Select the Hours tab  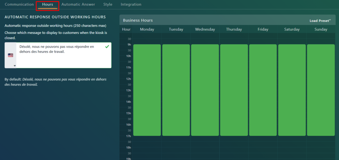tap(48, 5)
